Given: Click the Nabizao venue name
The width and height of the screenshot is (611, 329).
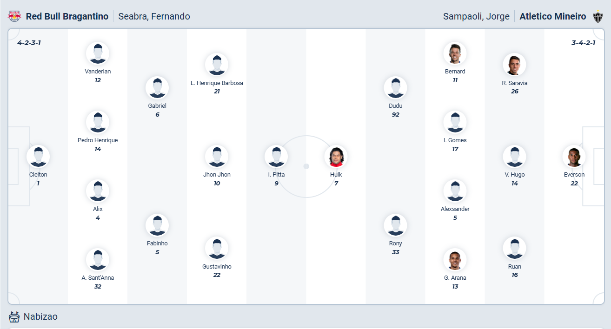Looking at the screenshot, I should 40,317.
